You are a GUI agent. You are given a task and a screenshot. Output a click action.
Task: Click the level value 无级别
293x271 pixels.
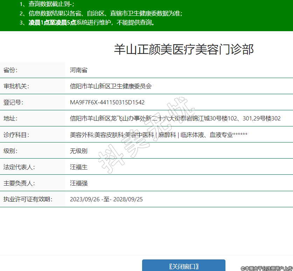pyautogui.click(x=78, y=151)
